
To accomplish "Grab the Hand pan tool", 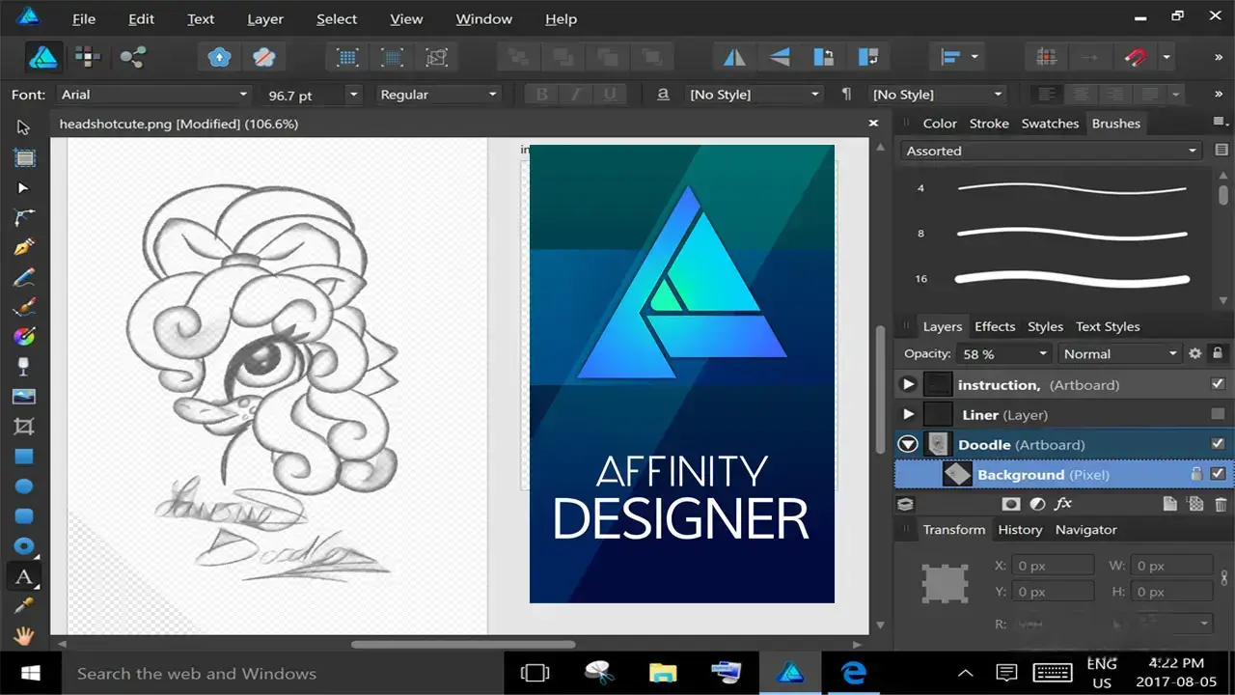I will pos(24,633).
